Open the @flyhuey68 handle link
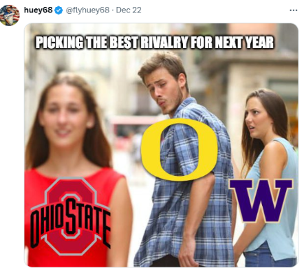 [87, 10]
